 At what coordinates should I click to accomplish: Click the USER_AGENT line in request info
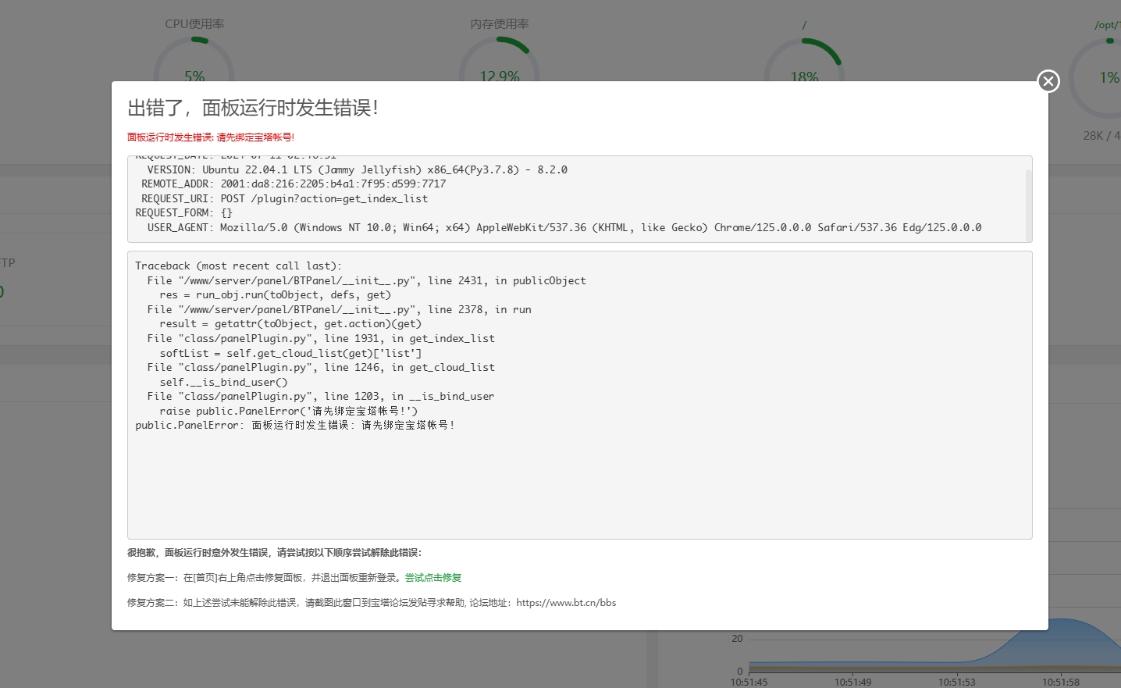(564, 227)
